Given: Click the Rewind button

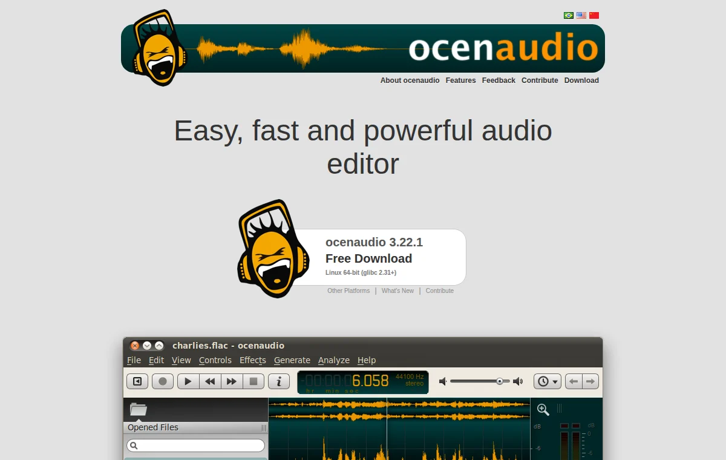Looking at the screenshot, I should [x=210, y=381].
